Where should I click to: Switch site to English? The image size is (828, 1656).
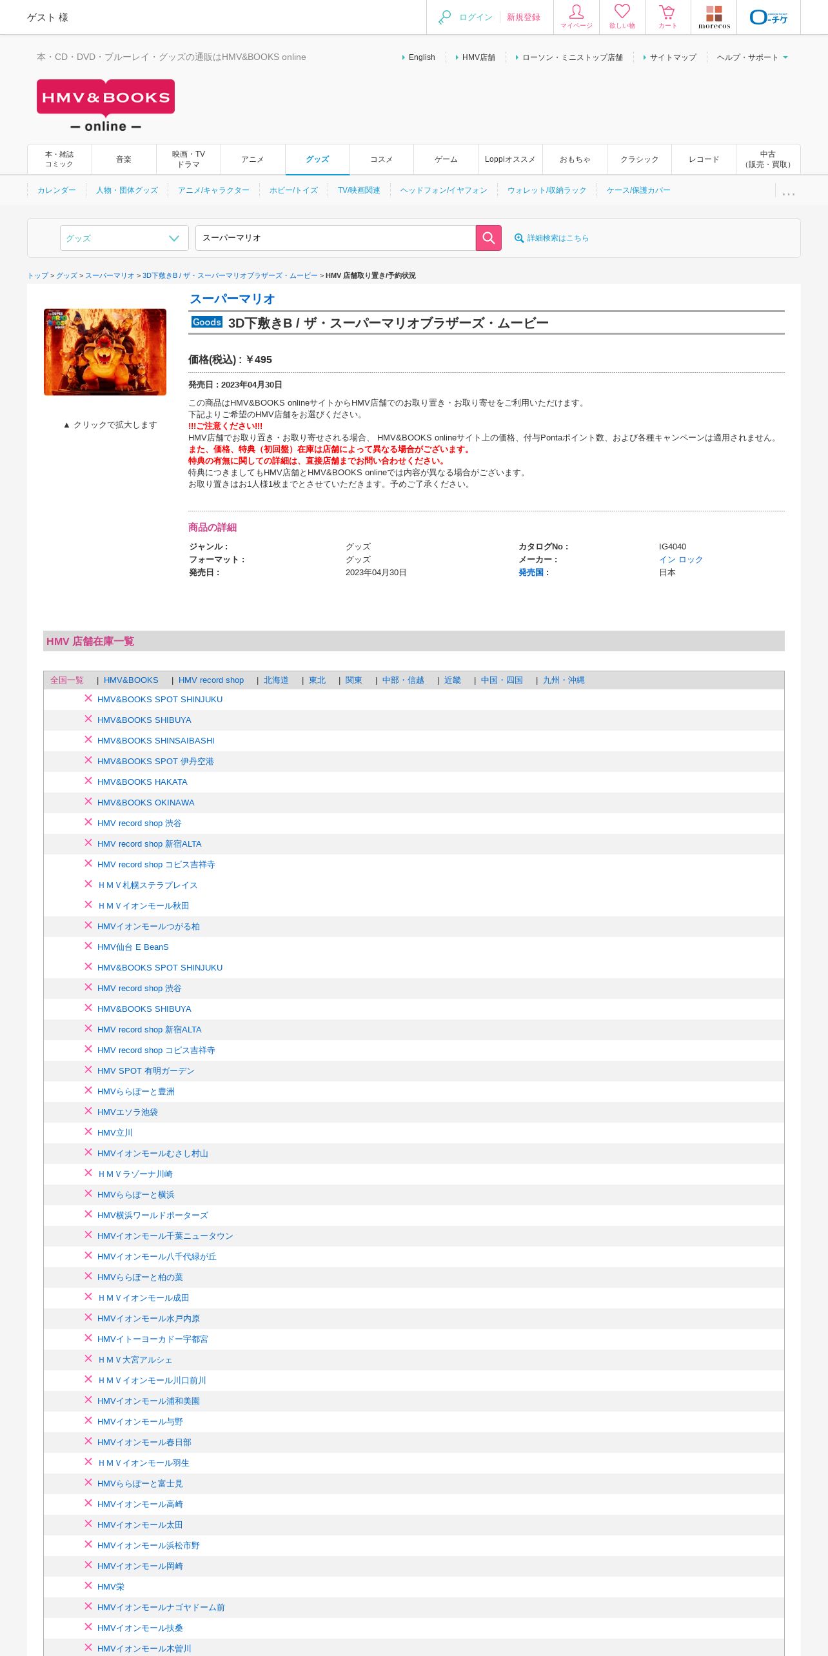click(x=422, y=57)
